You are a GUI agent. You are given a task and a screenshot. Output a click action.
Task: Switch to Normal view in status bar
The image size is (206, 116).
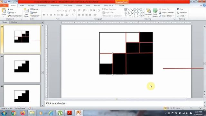point(165,108)
